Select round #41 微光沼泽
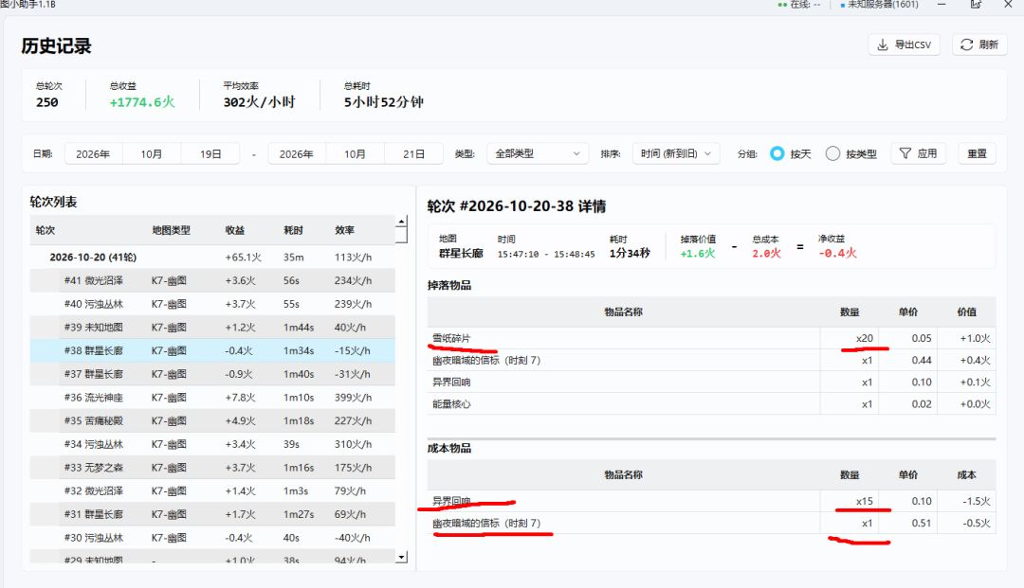Image resolution: width=1024 pixels, height=588 pixels. (x=212, y=280)
